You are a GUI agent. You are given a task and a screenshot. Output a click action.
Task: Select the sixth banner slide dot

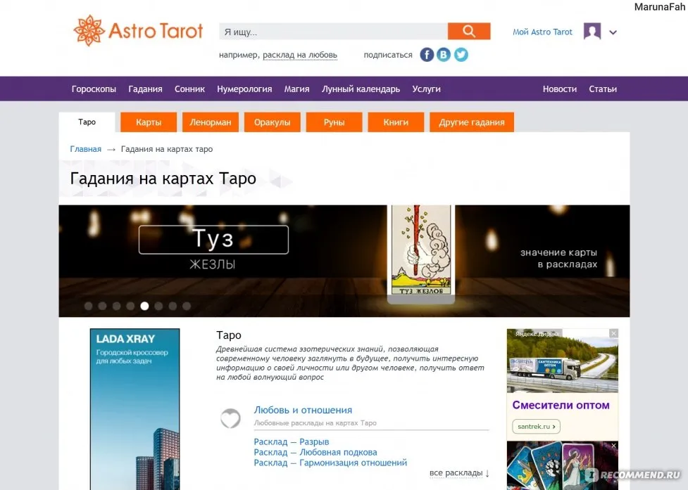(x=158, y=306)
